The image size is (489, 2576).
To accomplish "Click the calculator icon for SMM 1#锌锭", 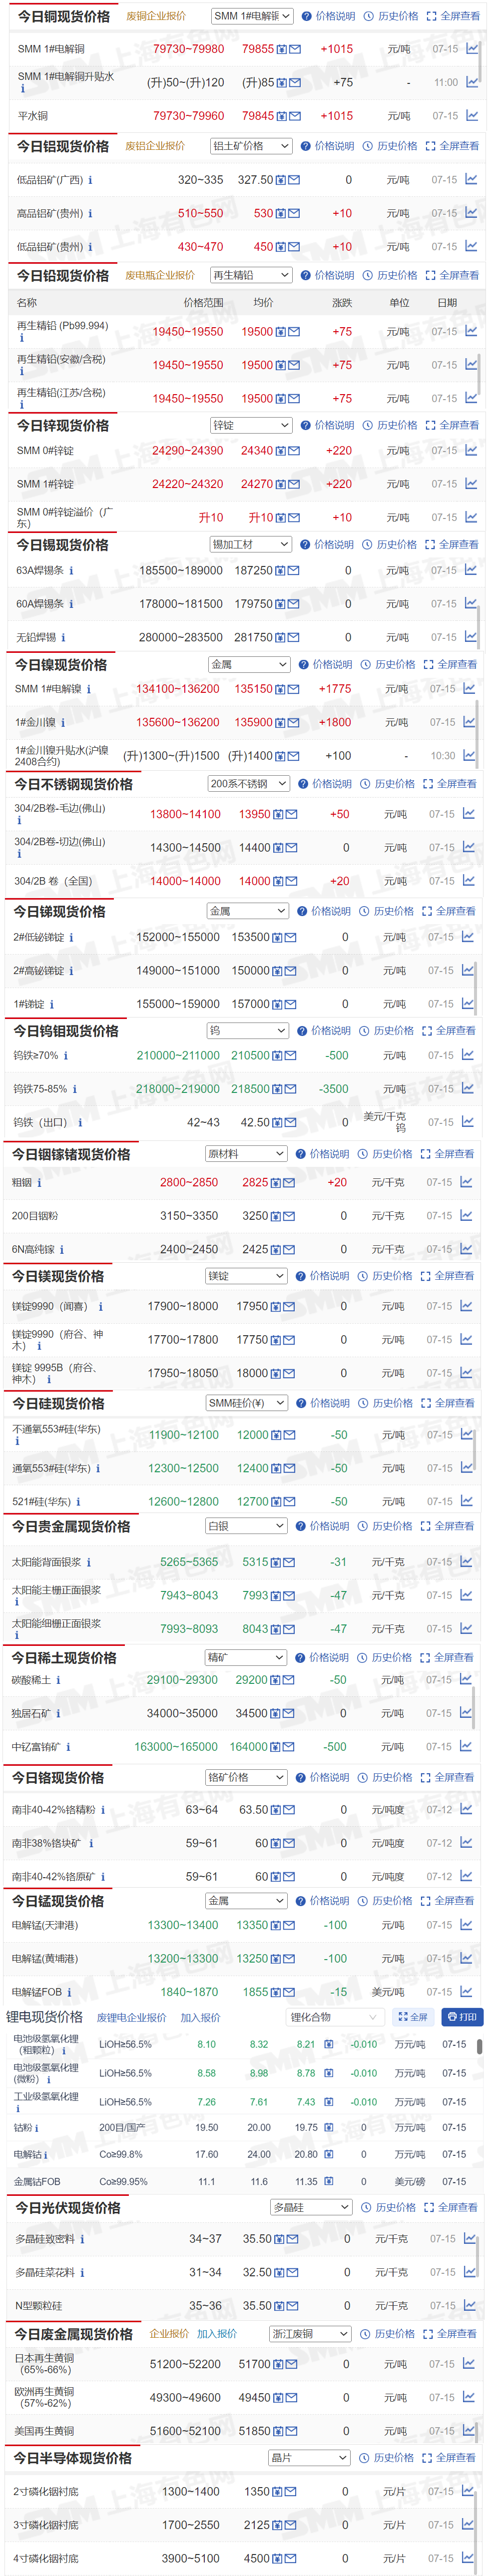I will coord(281,484).
